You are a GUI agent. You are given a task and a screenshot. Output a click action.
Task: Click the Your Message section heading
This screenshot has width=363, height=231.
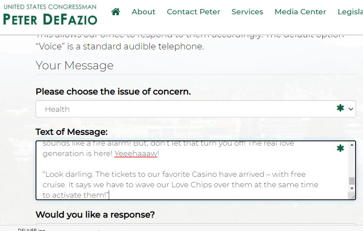tap(75, 65)
